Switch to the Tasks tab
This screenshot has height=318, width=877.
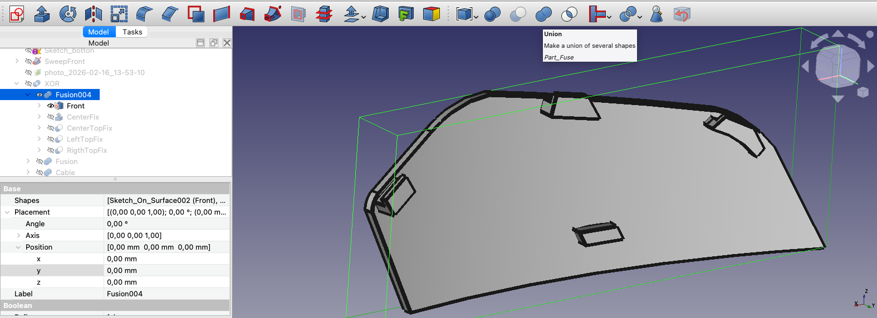pos(133,32)
